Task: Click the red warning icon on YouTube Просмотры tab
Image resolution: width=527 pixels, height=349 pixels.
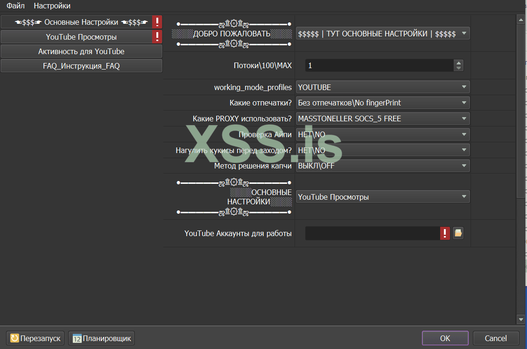Action: pos(157,36)
